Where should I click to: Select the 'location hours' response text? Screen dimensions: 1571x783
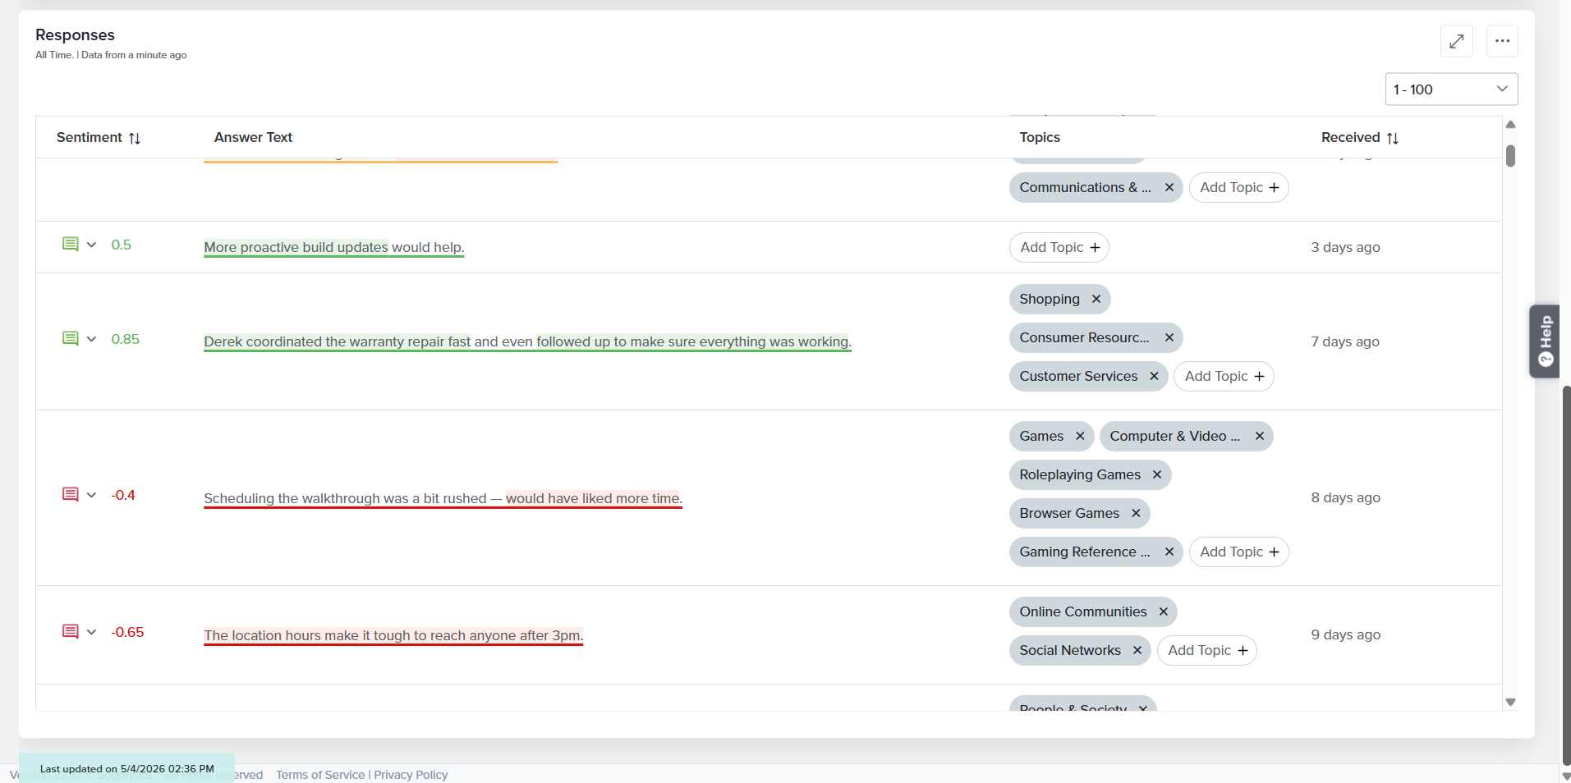(393, 635)
